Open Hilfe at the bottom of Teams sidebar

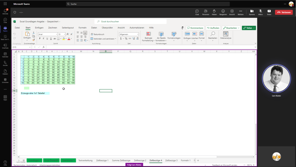click(x=5, y=163)
